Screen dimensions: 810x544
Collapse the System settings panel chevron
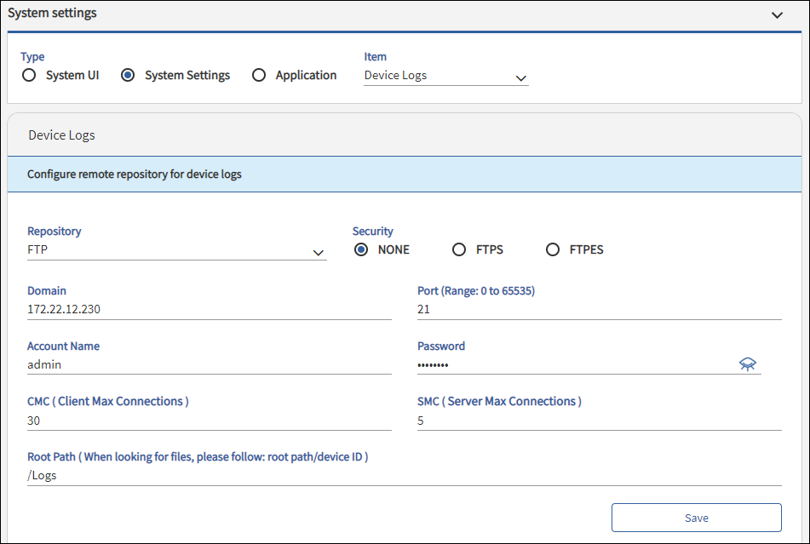click(x=777, y=15)
